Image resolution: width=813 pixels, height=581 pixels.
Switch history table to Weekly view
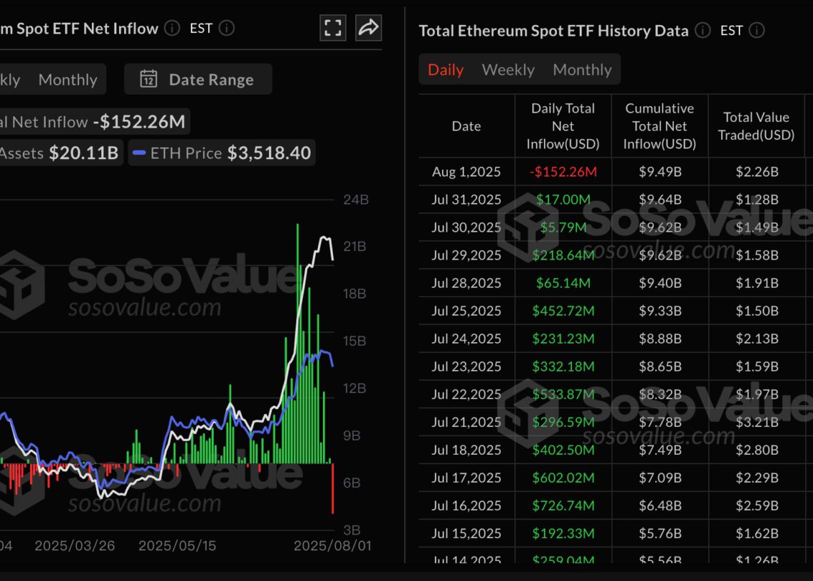click(508, 69)
